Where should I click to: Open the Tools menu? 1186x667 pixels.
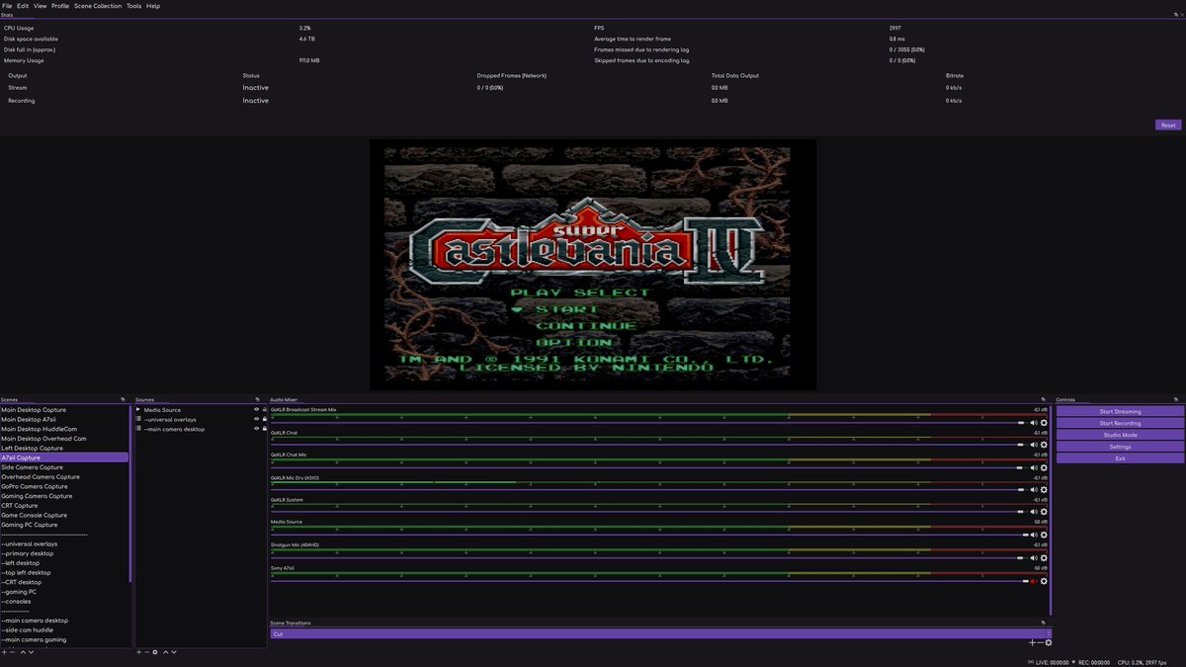(133, 6)
